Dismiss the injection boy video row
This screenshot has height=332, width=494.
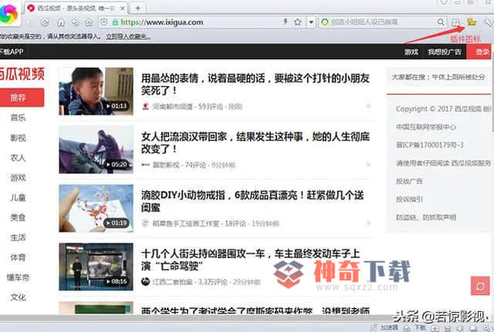pyautogui.click(x=368, y=106)
